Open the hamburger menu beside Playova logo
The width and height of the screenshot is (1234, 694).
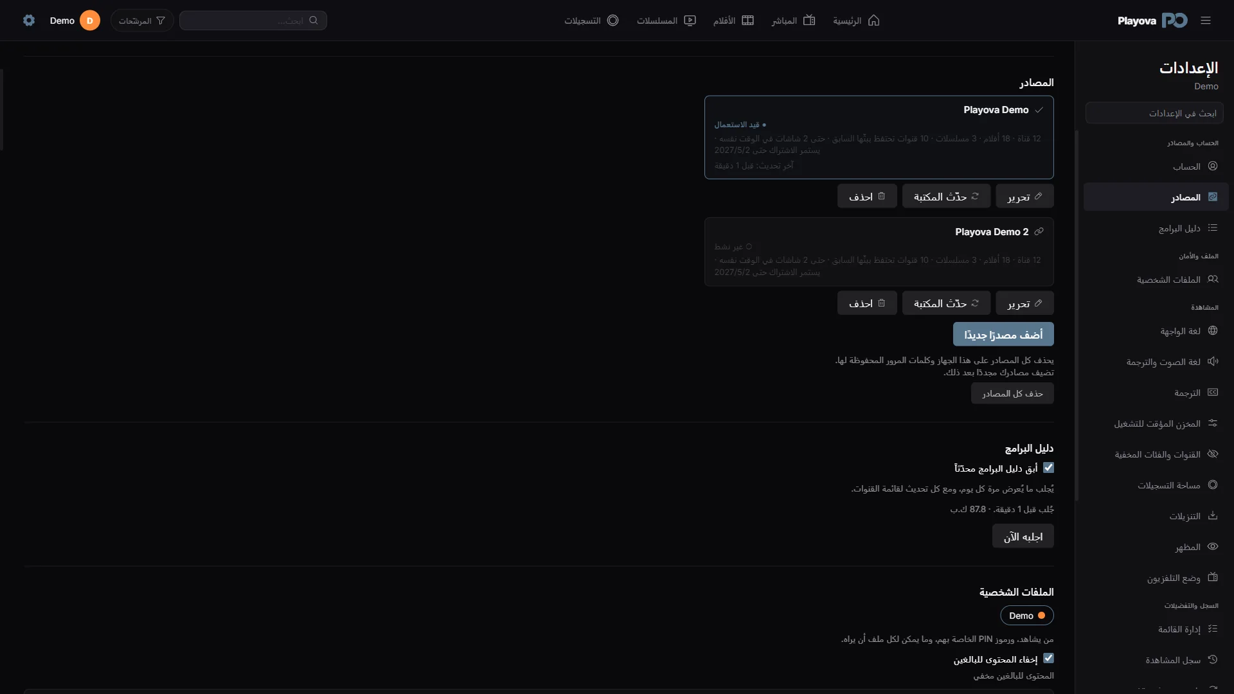1206,21
